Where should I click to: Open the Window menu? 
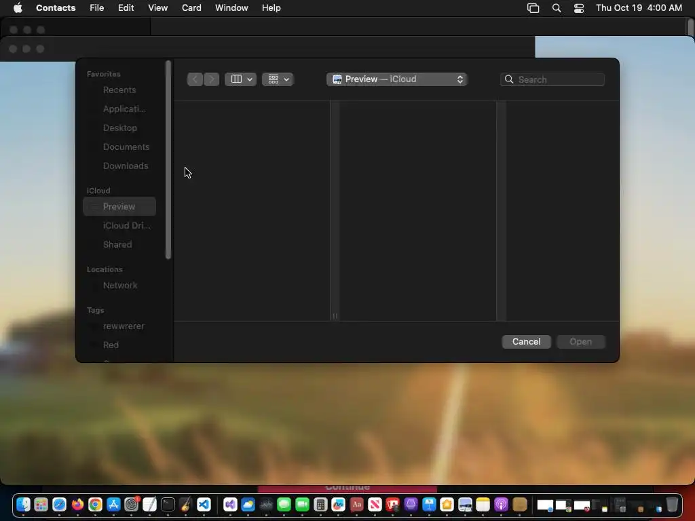point(231,8)
